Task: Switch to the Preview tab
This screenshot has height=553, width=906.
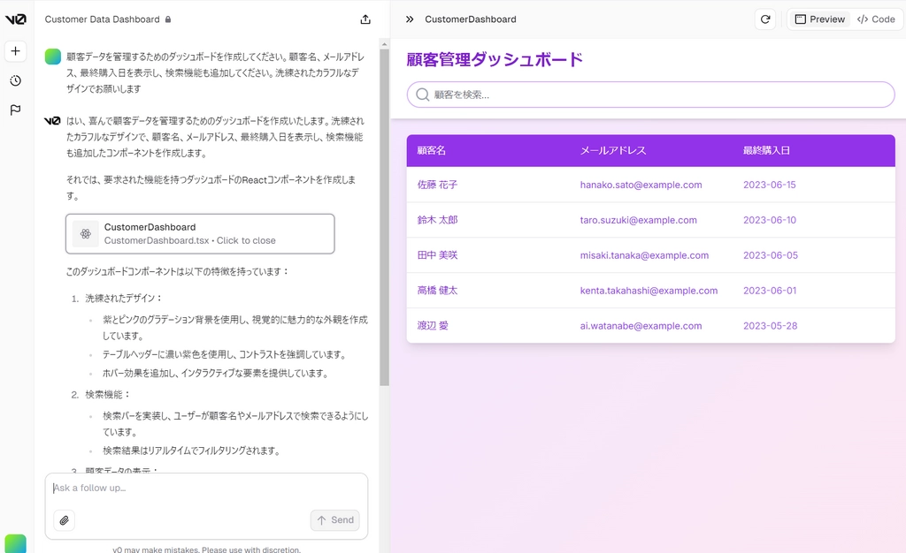Action: coord(820,19)
